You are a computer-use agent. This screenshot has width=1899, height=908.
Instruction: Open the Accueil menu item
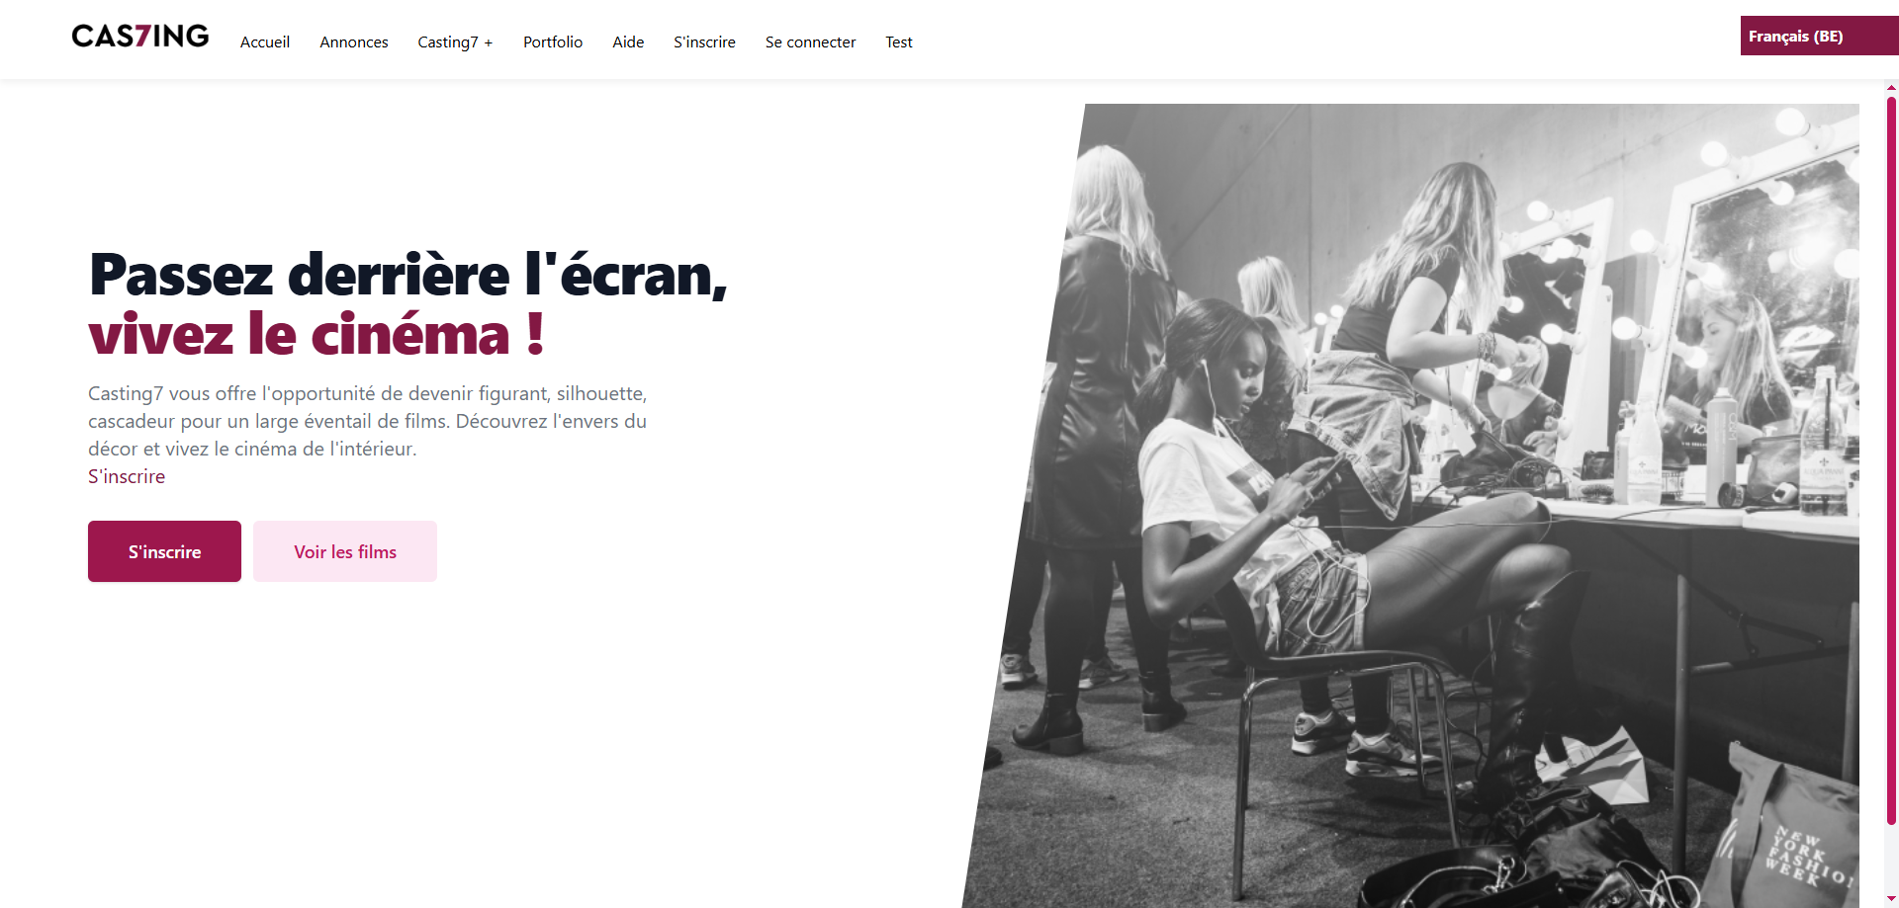click(x=265, y=41)
